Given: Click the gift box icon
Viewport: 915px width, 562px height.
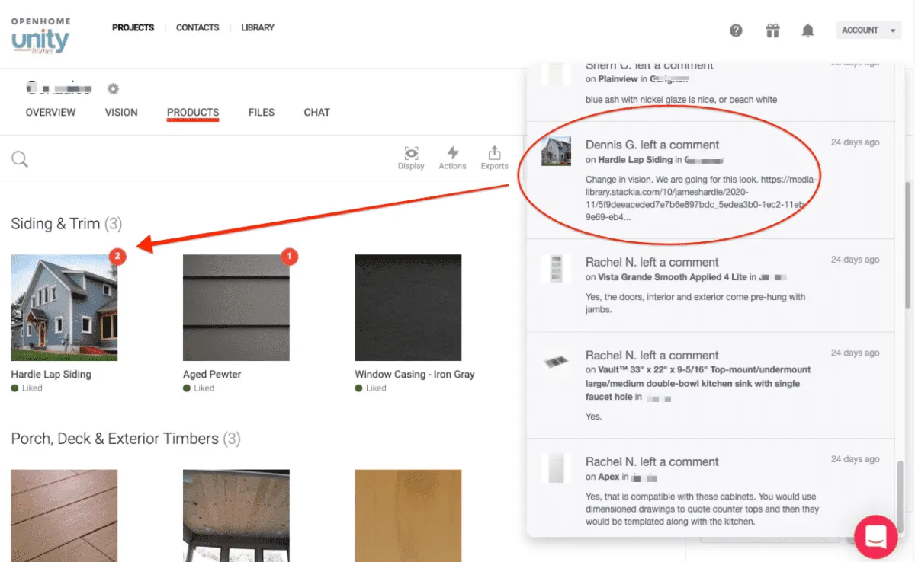Looking at the screenshot, I should click(772, 30).
